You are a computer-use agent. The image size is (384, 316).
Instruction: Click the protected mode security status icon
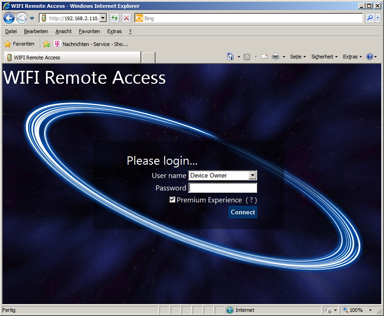[328, 310]
